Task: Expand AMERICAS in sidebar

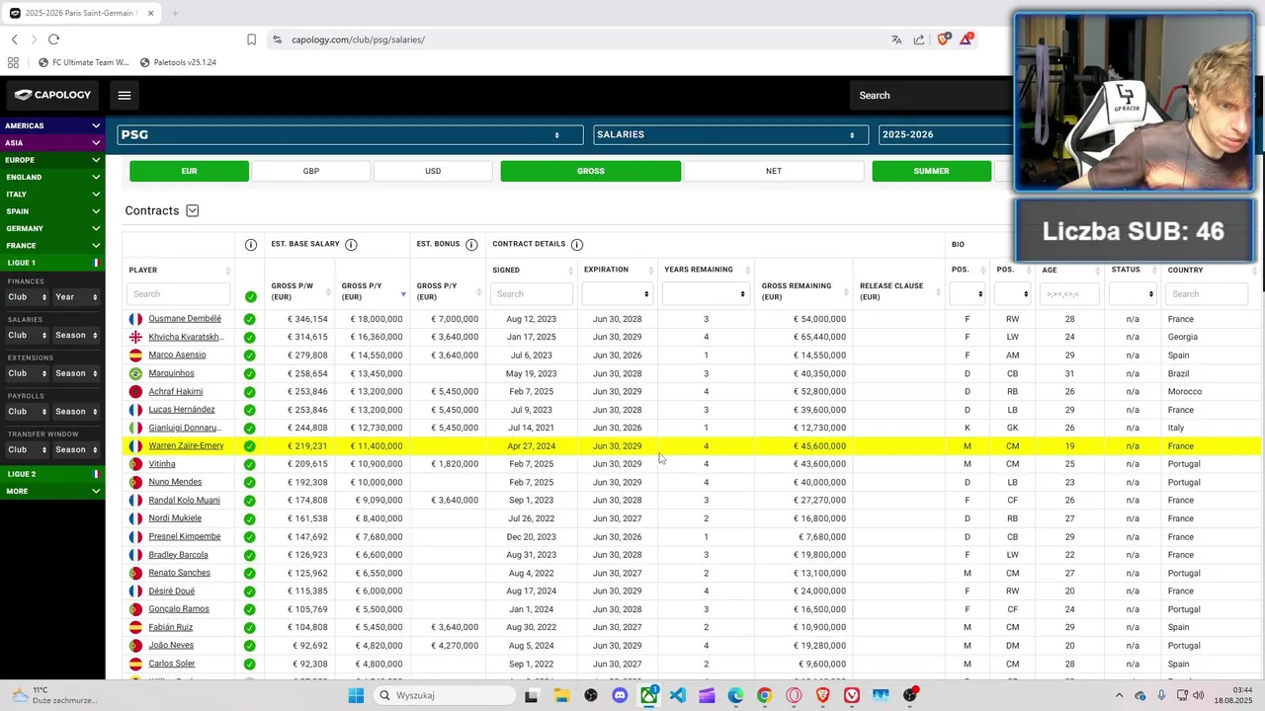Action: click(52, 125)
